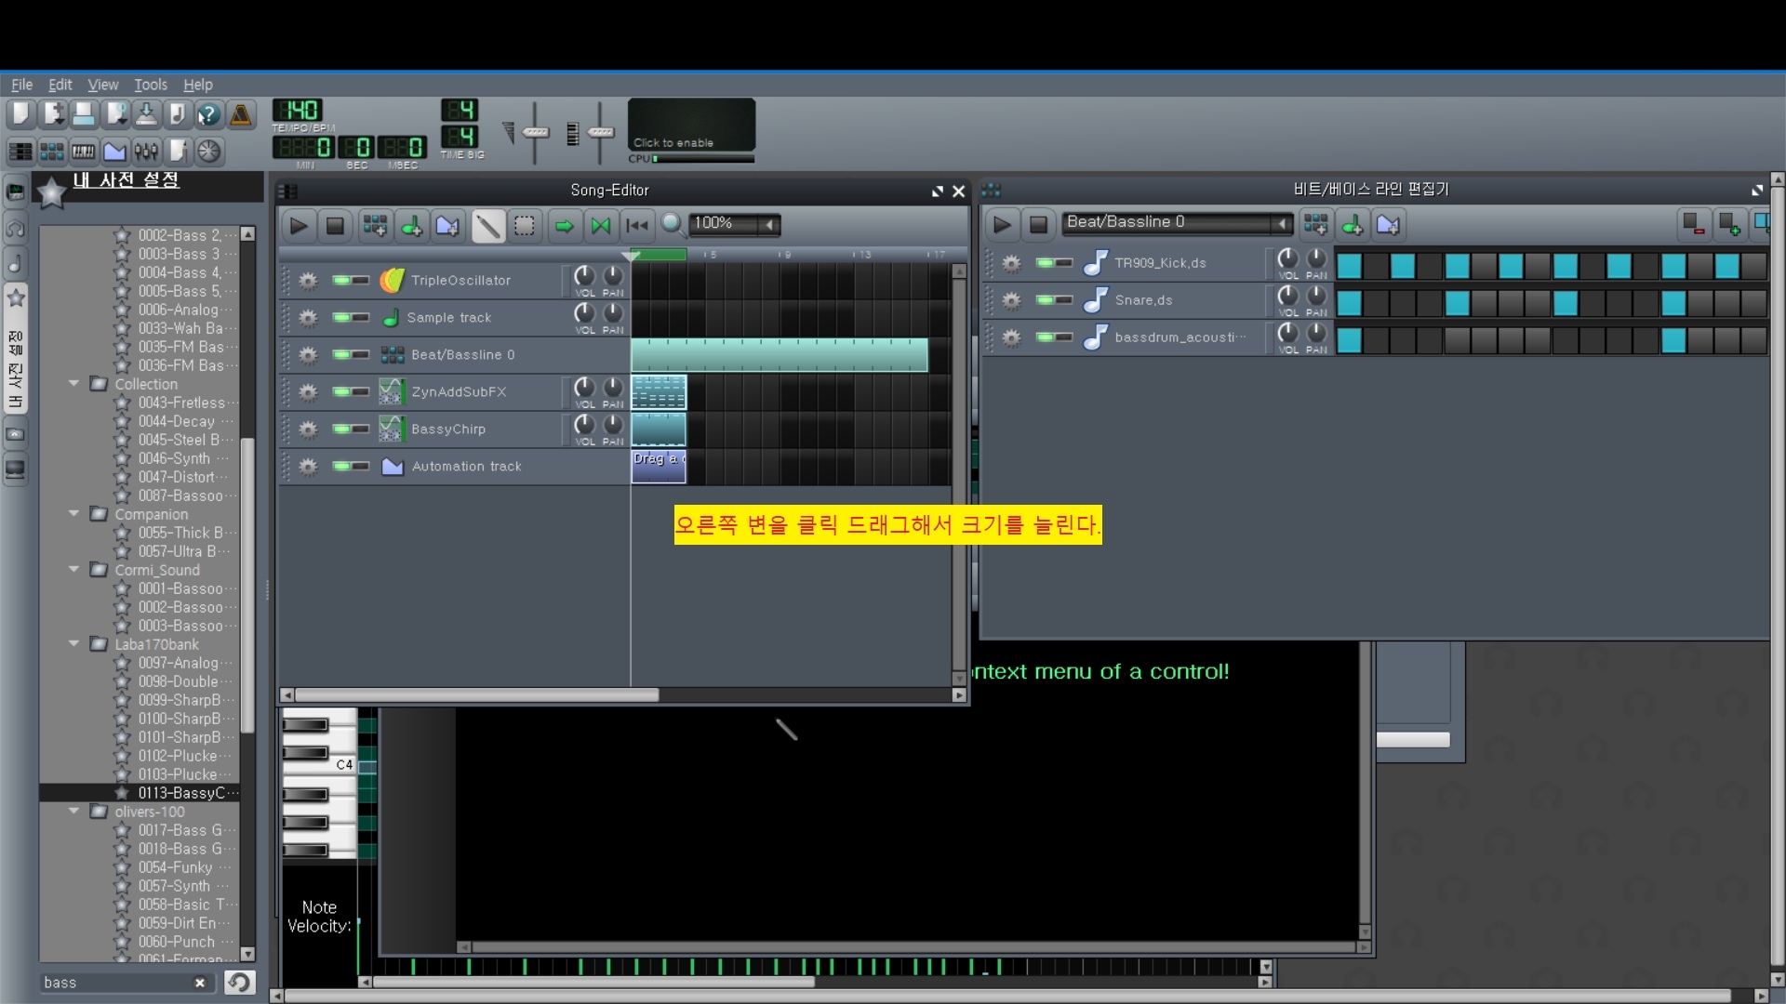Collapse the olivers-100 preset folder
The height and width of the screenshot is (1004, 1786).
pos(73,811)
